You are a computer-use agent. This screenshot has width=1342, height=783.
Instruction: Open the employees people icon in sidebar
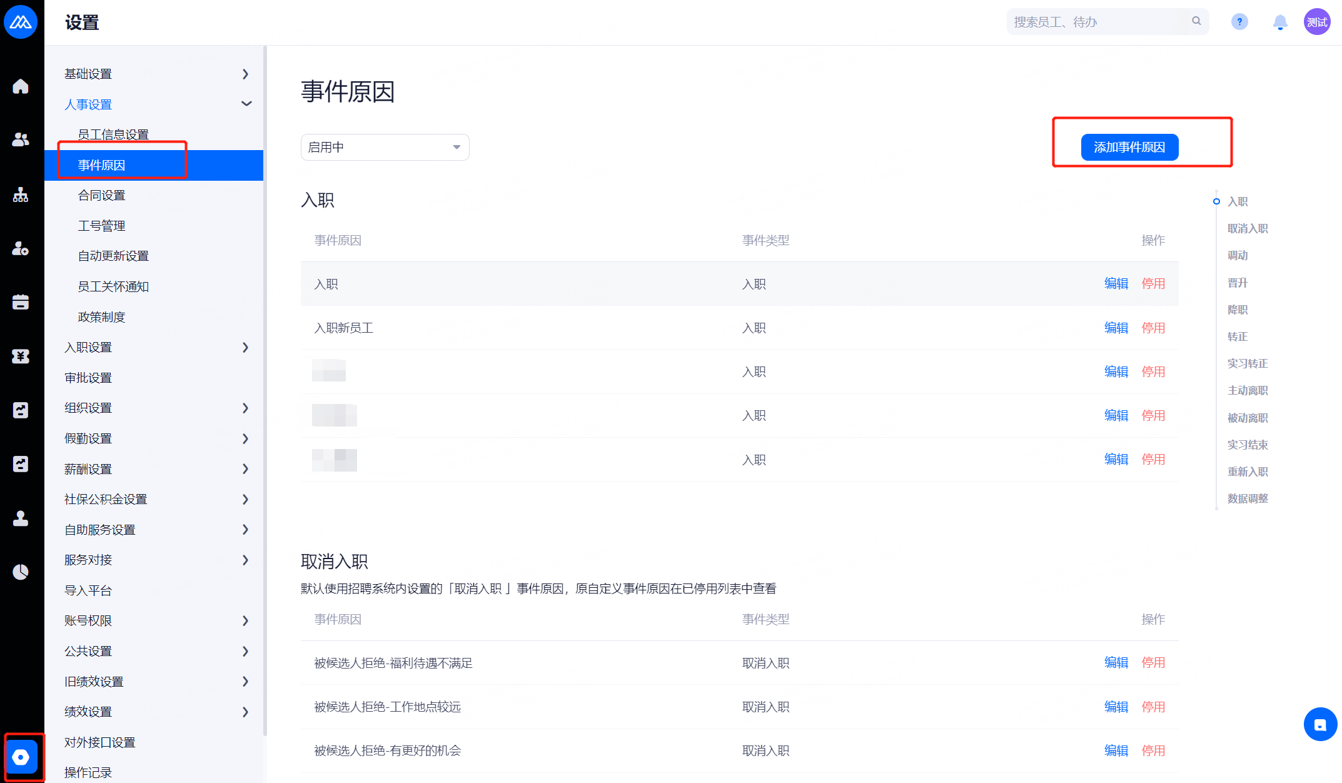click(x=21, y=139)
